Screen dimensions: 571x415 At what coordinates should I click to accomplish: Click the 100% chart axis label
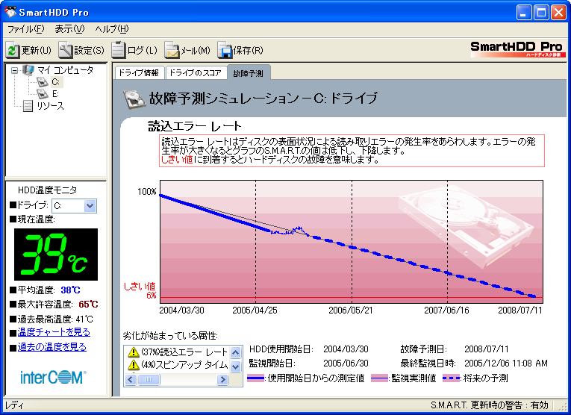coord(147,192)
